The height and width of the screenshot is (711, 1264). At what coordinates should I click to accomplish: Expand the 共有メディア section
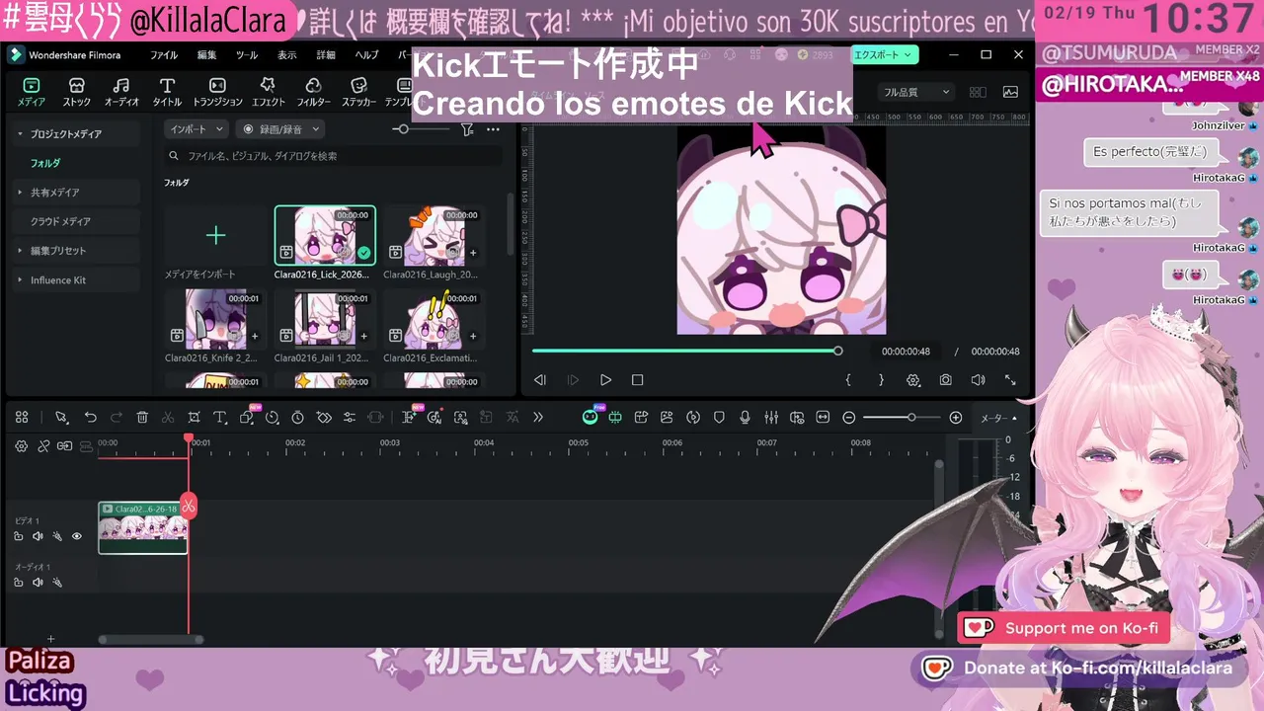(20, 193)
